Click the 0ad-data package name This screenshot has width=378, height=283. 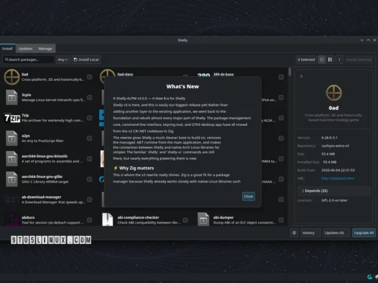(125, 74)
